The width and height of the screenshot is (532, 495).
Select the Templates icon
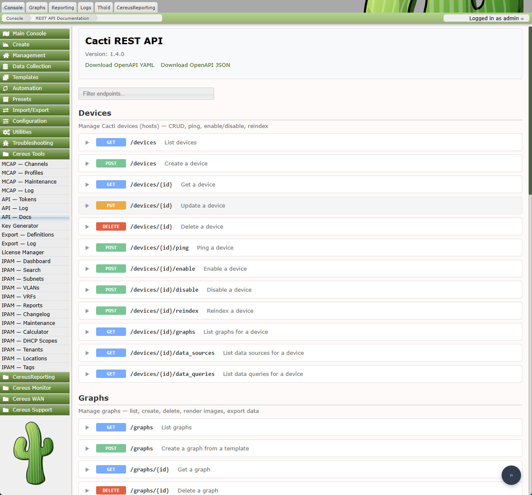(5, 77)
